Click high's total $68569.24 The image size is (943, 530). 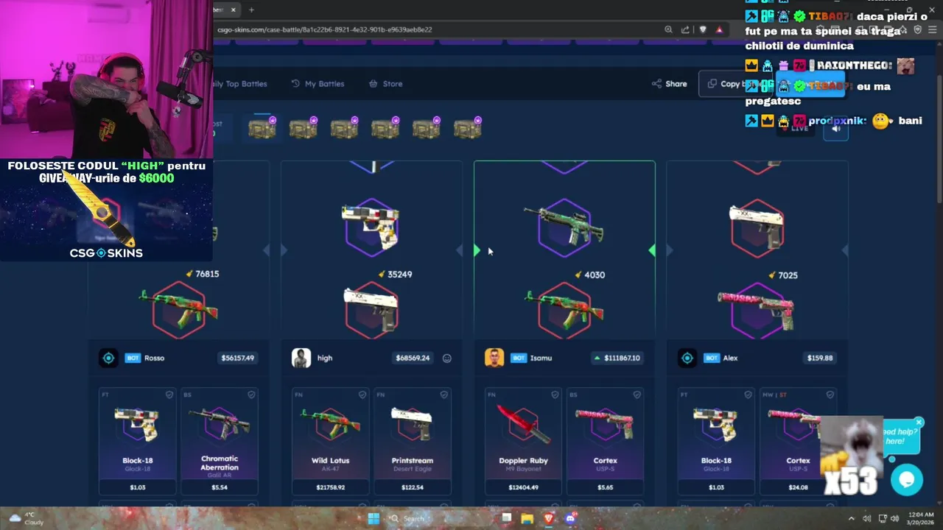point(413,358)
